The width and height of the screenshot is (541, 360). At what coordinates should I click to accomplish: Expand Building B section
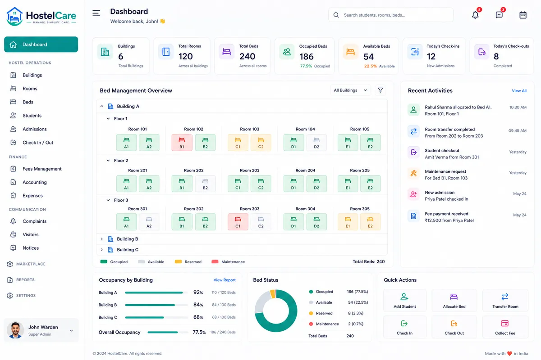pyautogui.click(x=102, y=239)
